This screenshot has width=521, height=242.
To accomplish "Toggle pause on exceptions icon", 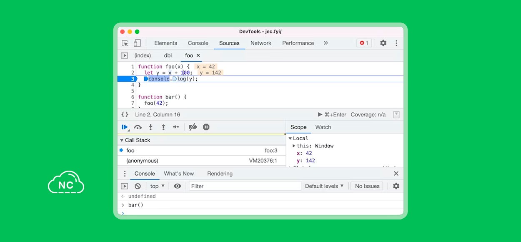I will point(206,127).
